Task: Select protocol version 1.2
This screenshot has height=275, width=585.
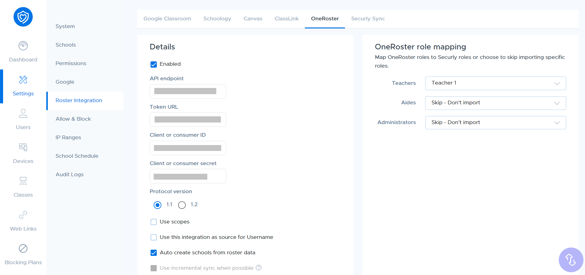Action: [x=182, y=205]
